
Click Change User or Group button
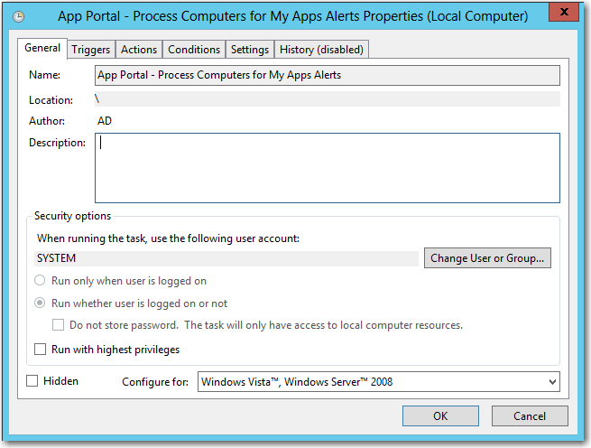coord(487,258)
